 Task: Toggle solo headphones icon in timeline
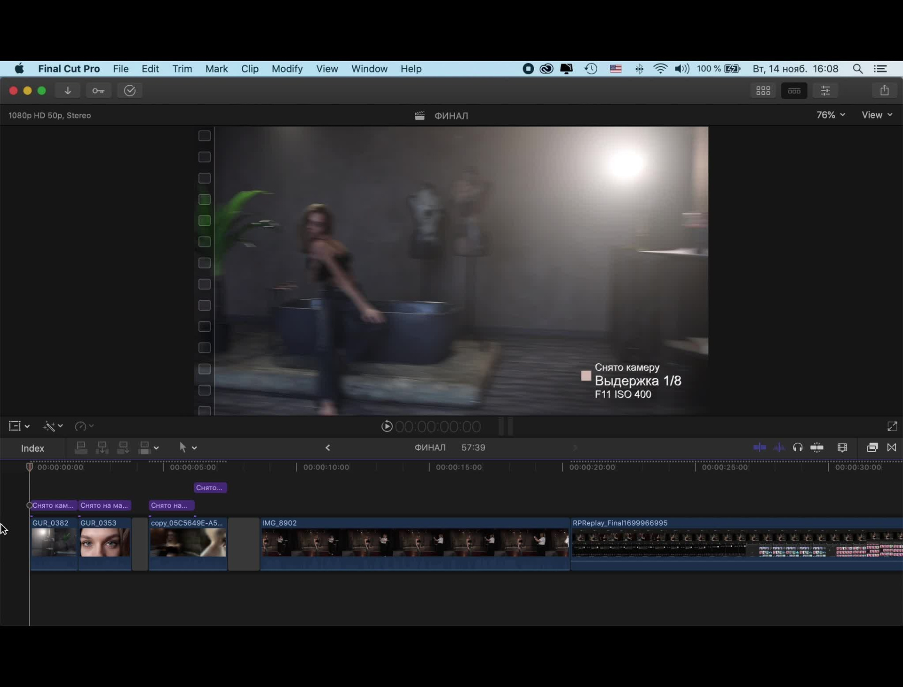pyautogui.click(x=798, y=447)
